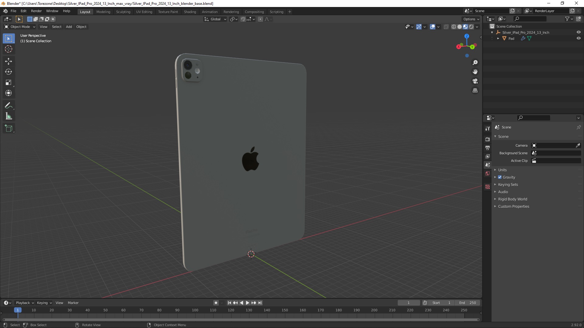This screenshot has width=584, height=328.
Task: Select the Cursor tool in toolbar
Action: pyautogui.click(x=9, y=49)
